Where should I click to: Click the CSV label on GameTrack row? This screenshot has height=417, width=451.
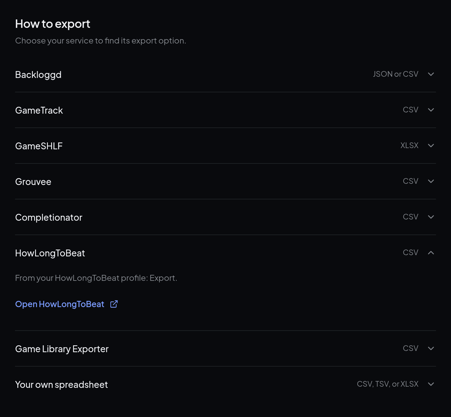pyautogui.click(x=411, y=110)
